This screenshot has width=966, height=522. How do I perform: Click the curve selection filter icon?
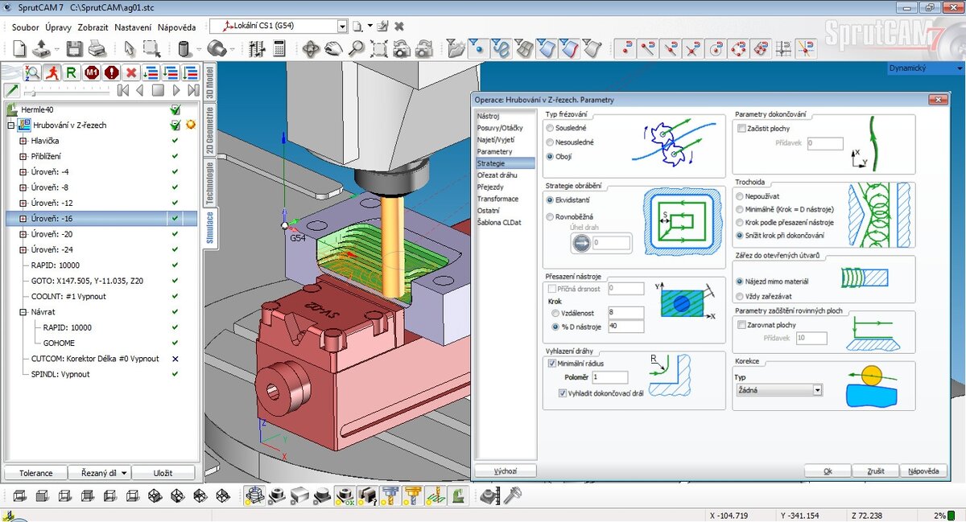point(502,49)
